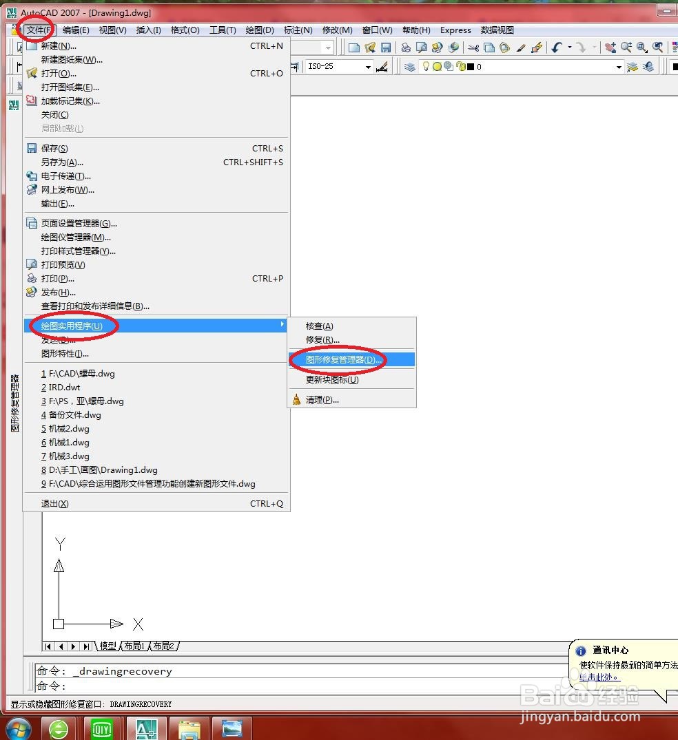Click the first-tab navigation arrow button
The height and width of the screenshot is (740, 678).
(48, 646)
